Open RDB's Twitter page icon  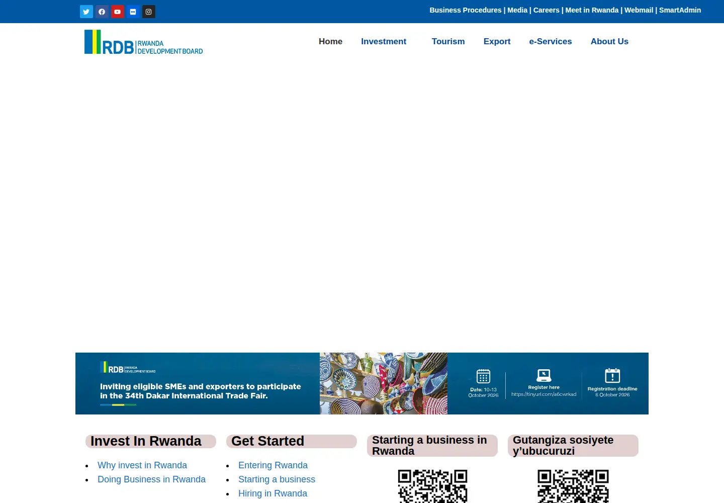tap(86, 12)
